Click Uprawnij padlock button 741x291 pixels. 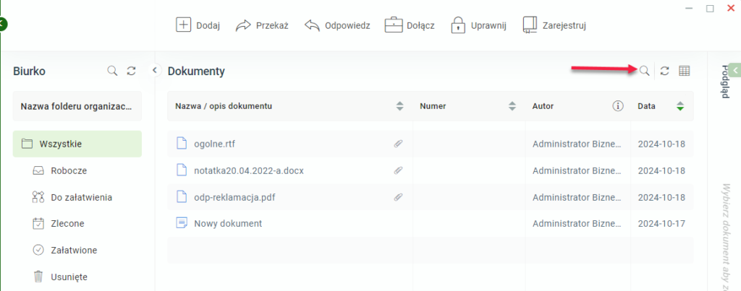[x=478, y=25]
